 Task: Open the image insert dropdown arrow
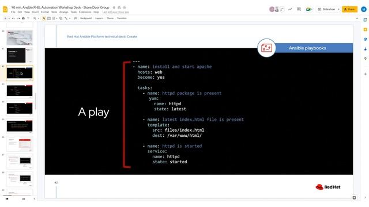57,18
